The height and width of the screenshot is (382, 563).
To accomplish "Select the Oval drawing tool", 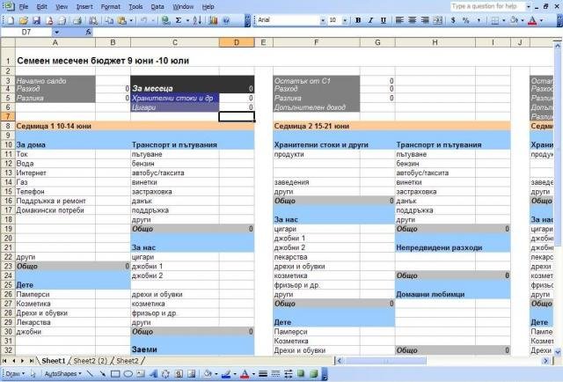I will coord(128,373).
